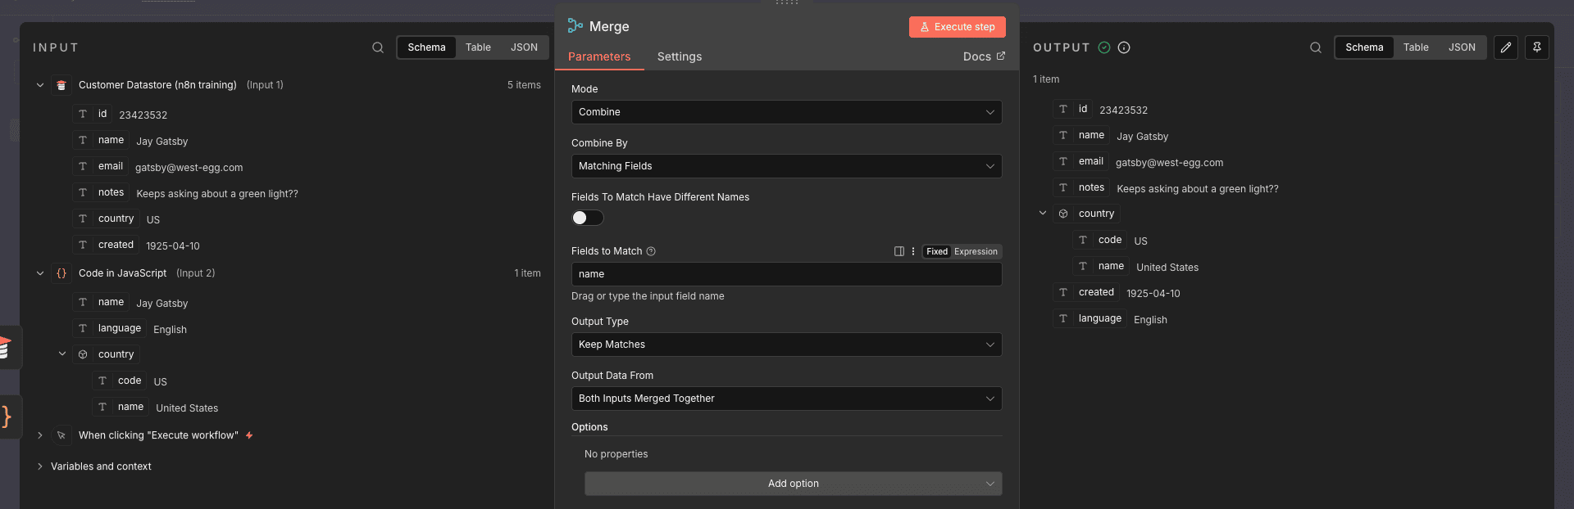Screen dimensions: 1574x509
Task: Click the type icon beside input notes
Action: coord(83,192)
